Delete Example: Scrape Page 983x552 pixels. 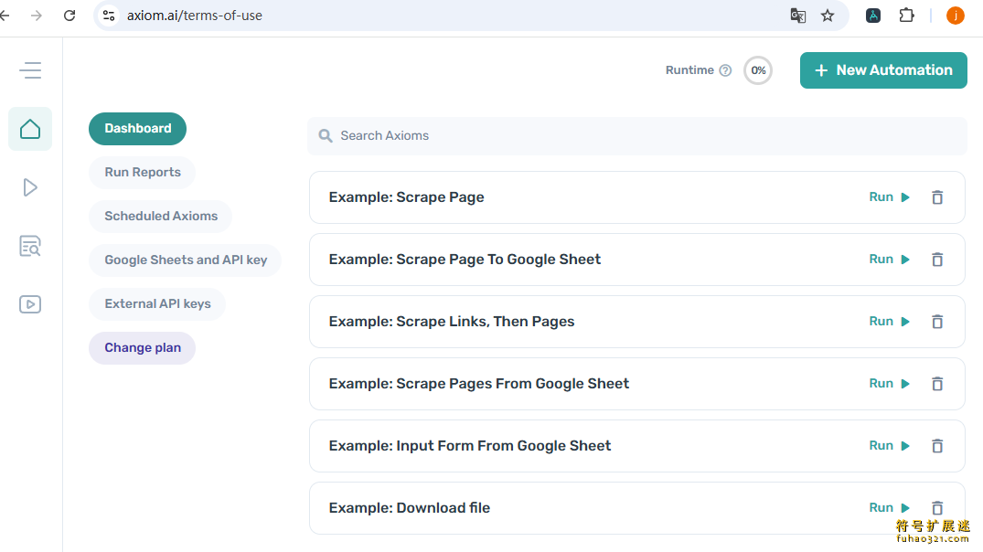[x=937, y=197]
